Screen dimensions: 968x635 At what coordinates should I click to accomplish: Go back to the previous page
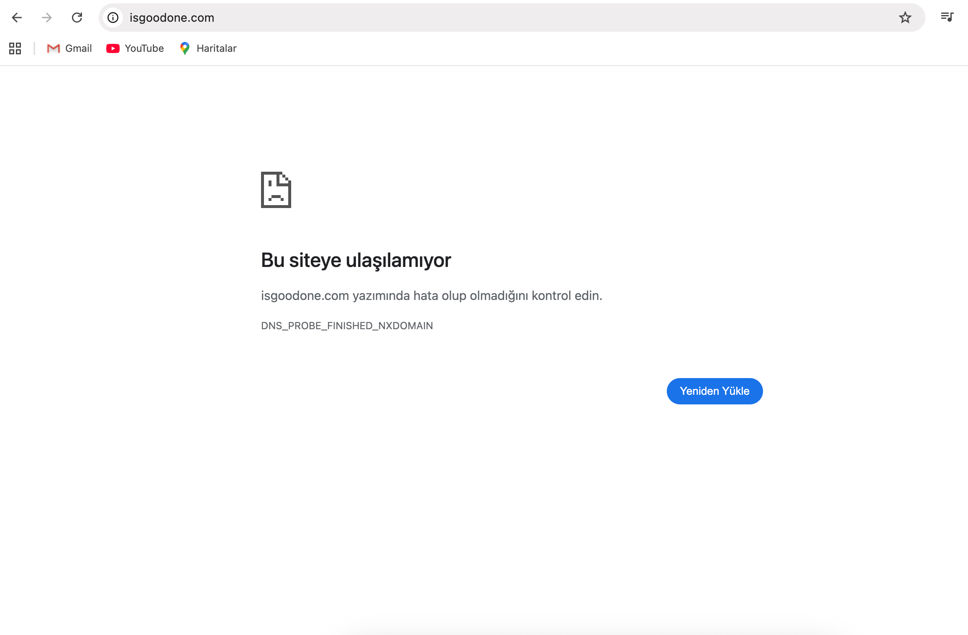click(17, 18)
